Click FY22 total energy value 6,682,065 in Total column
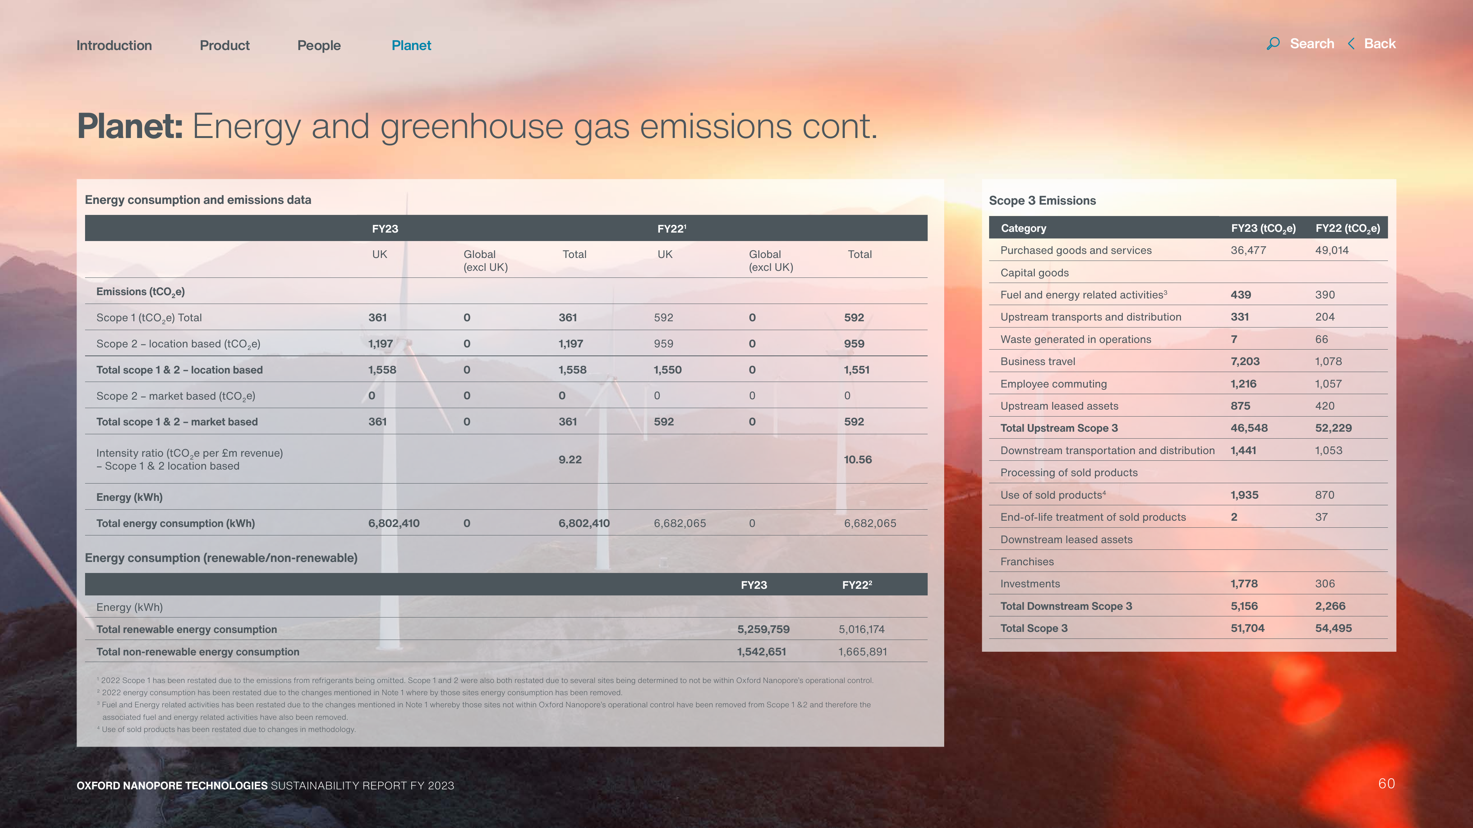This screenshot has width=1473, height=828. 870,523
